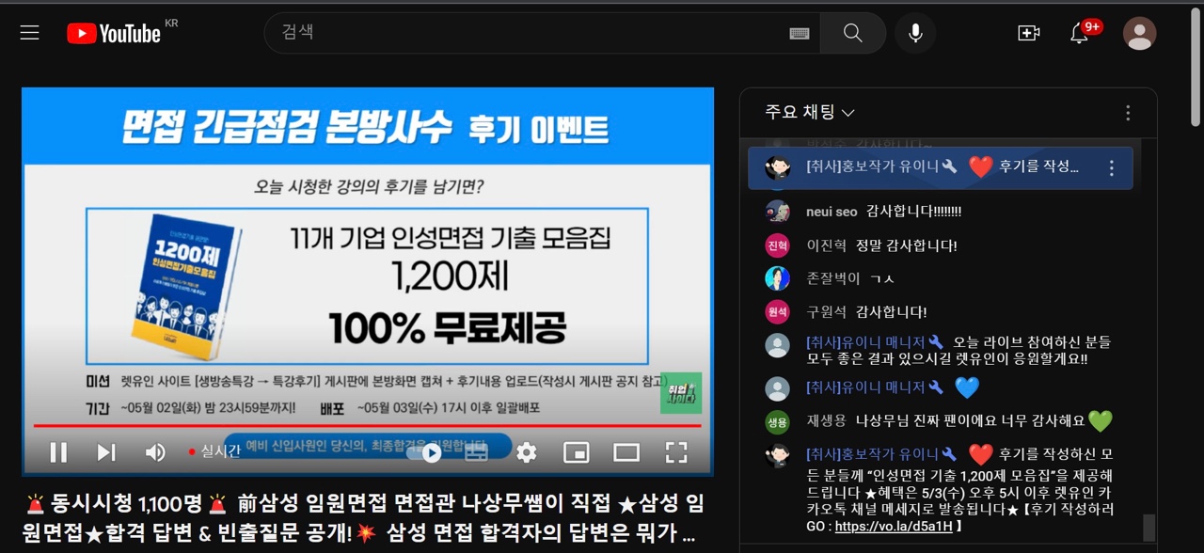Select the username 이진혁 in chat

point(827,245)
